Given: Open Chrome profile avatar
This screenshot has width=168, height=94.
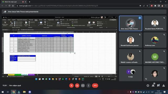Looking at the screenshot, I should click(162, 6).
